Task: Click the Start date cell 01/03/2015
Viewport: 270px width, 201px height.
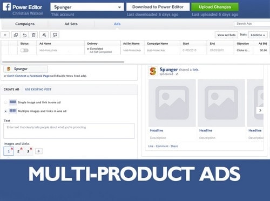Action: 190,50
